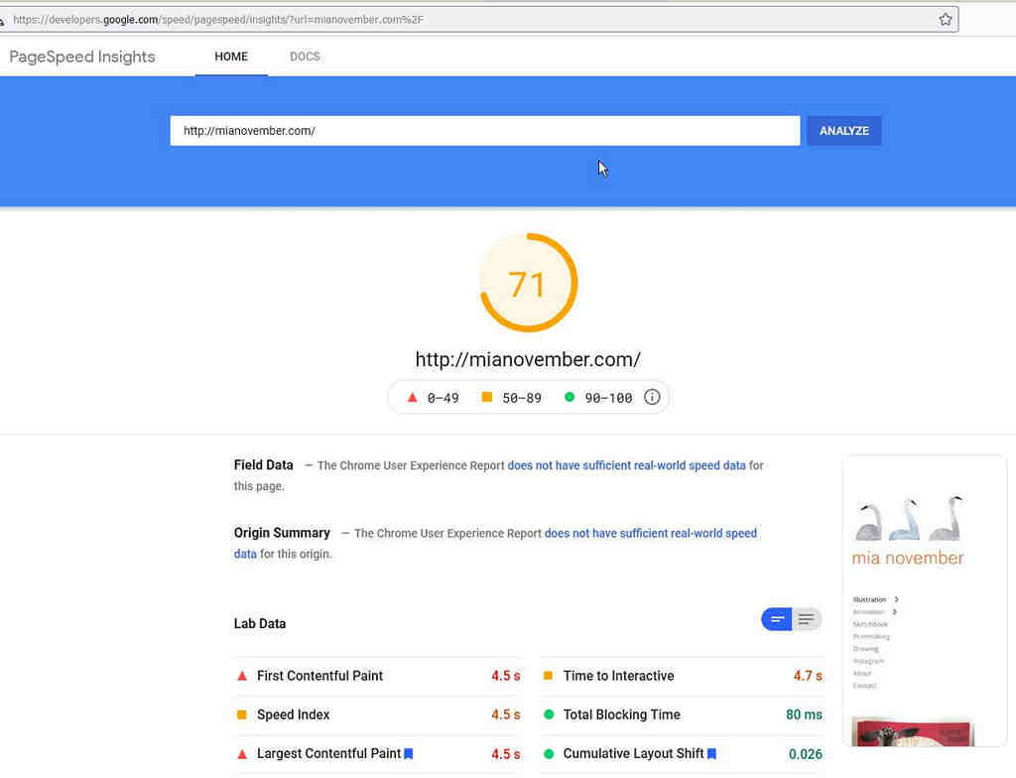Click the green circle beside Cumulative Layout Shift
This screenshot has height=778, width=1016.
(549, 753)
